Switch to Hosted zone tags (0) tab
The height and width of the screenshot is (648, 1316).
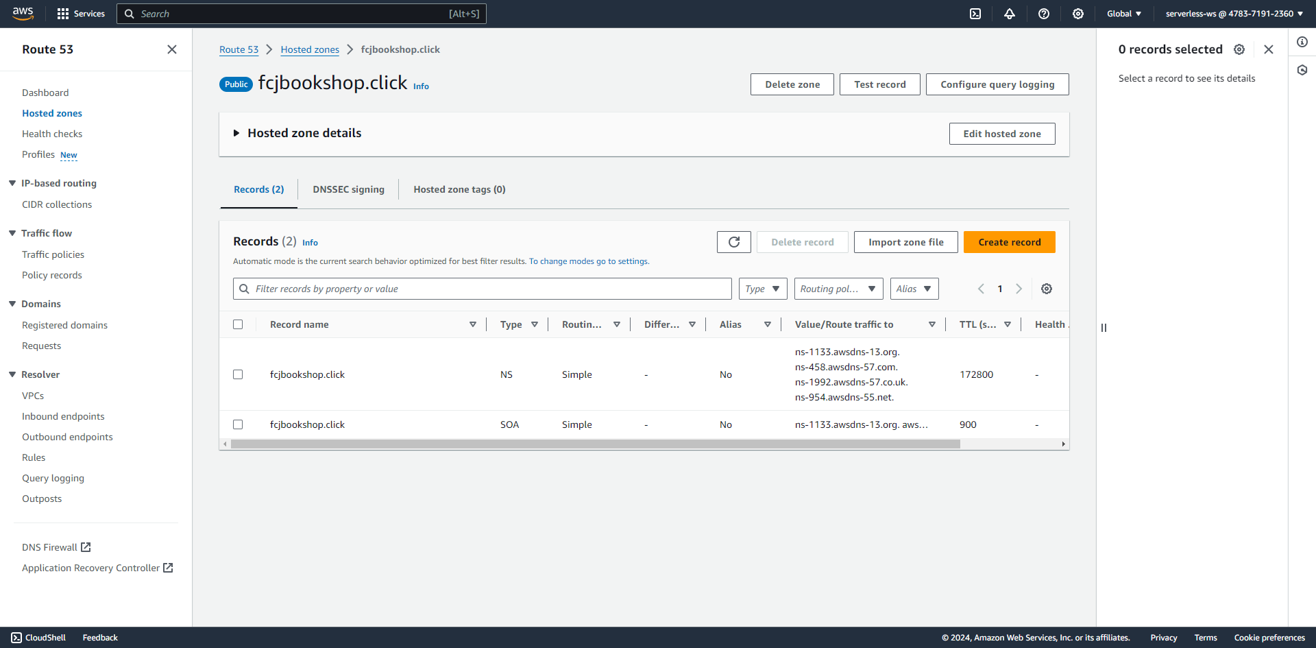[460, 189]
